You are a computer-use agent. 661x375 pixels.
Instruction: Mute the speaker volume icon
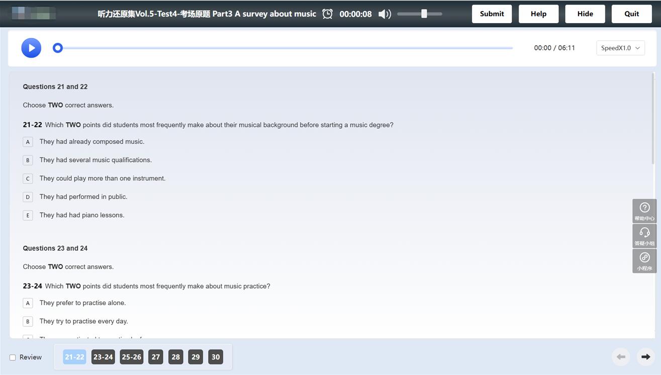pos(385,14)
